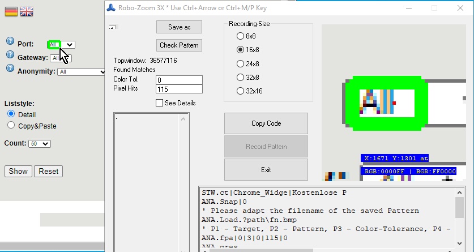Click the Copy Code button
This screenshot has width=474, height=252.
[x=266, y=123]
